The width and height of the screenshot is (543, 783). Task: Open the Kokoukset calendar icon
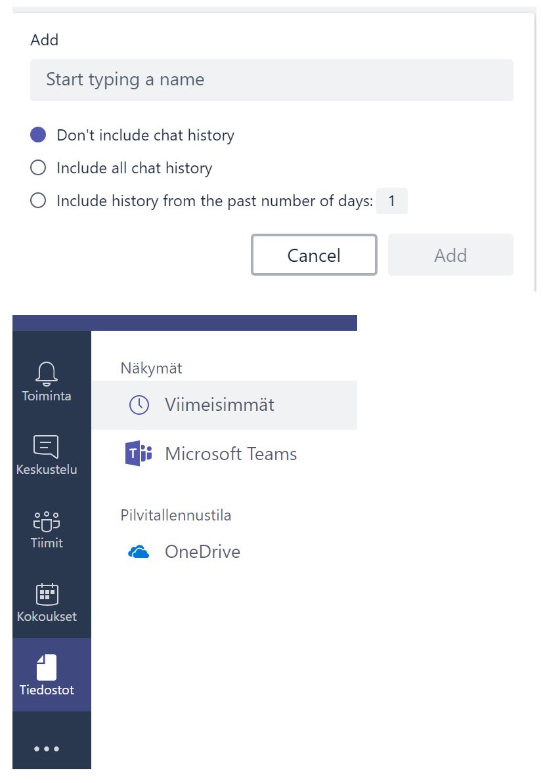(46, 594)
